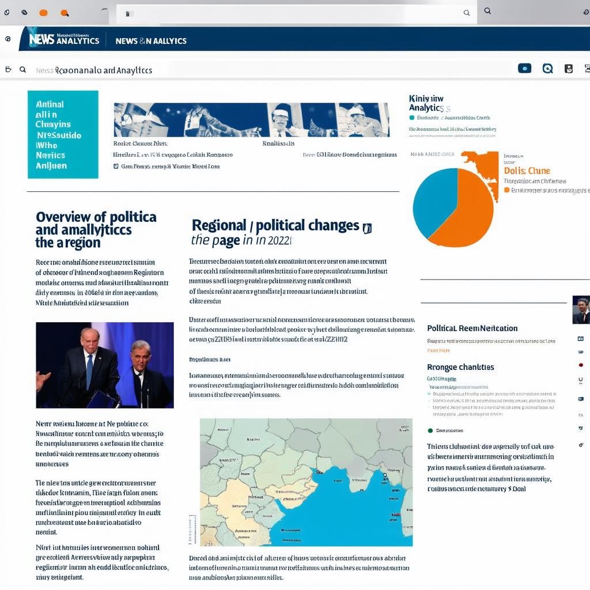Click the red dot icon in right sidebar
590x590 pixels.
point(580,365)
